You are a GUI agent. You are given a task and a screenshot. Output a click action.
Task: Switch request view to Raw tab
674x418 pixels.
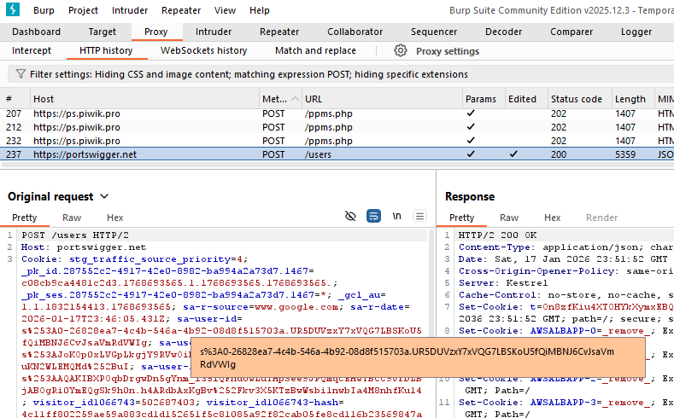[72, 218]
